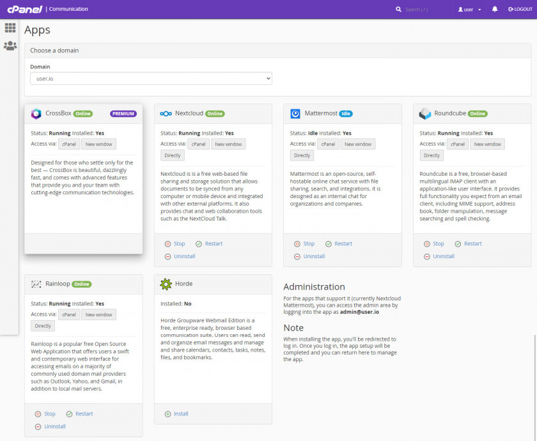Click the Mattermost Idle status badge
Viewport: 537px width, 441px height.
(x=346, y=114)
